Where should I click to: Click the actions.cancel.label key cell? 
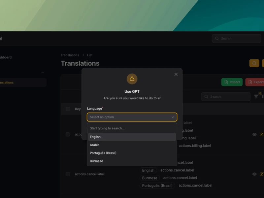coord(89,174)
